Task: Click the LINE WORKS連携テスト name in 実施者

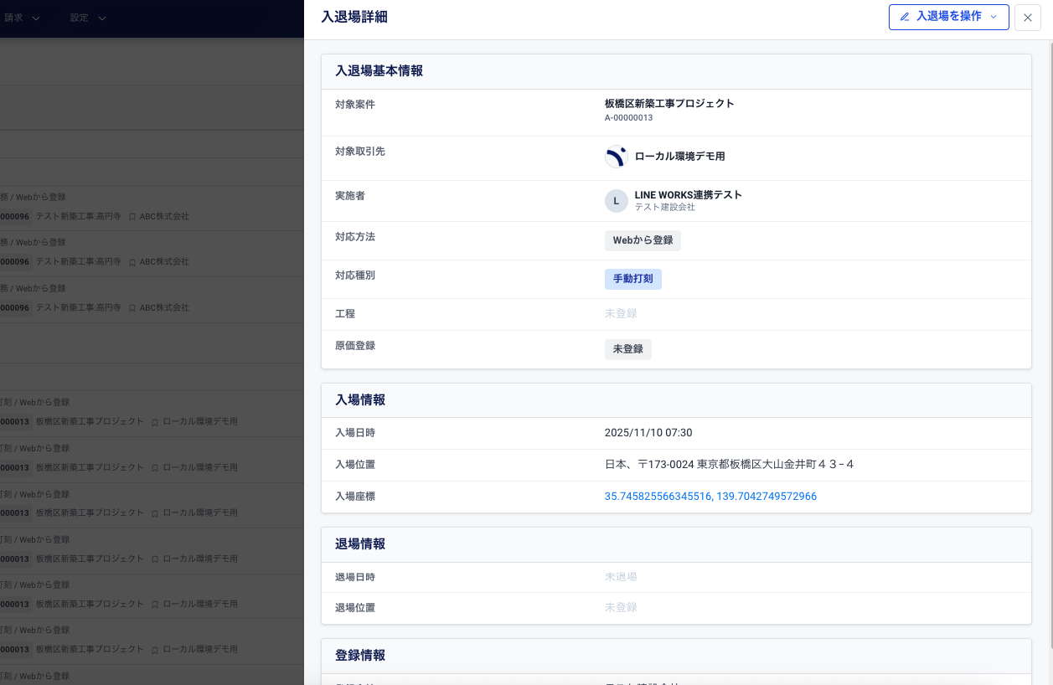Action: tap(688, 195)
